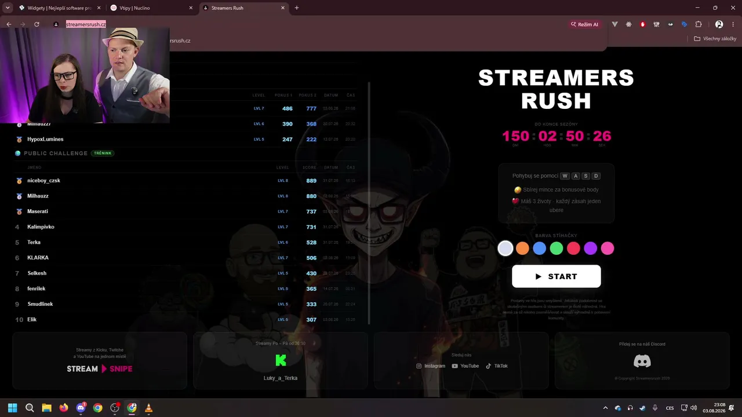Start the game with the START button
Screen dimensions: 742x417
point(556,276)
